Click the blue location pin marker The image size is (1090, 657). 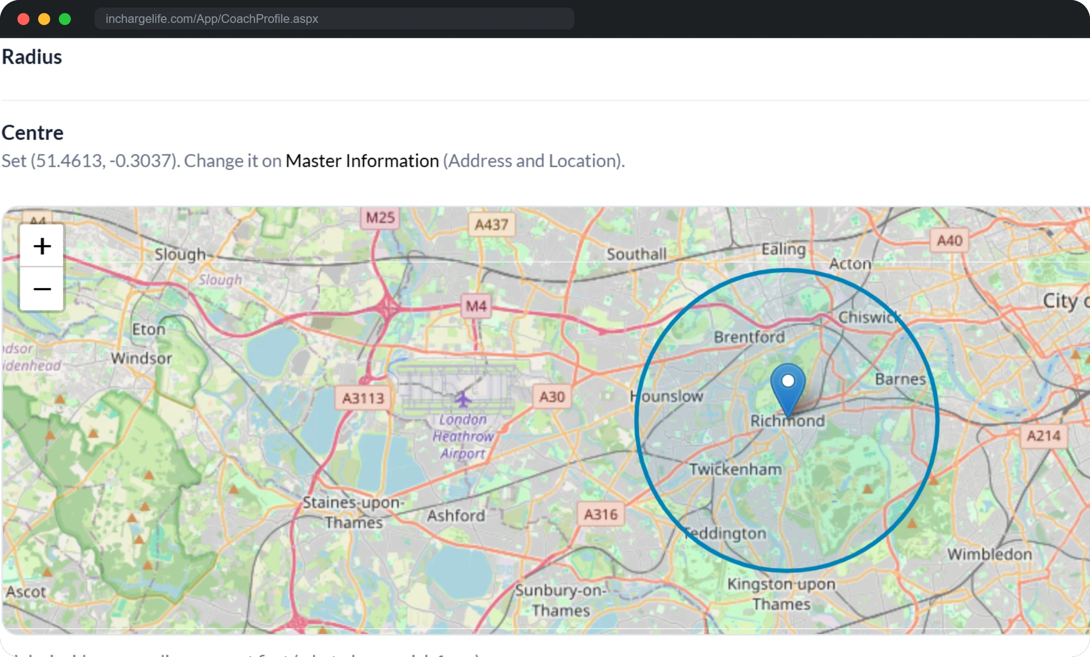tap(788, 391)
